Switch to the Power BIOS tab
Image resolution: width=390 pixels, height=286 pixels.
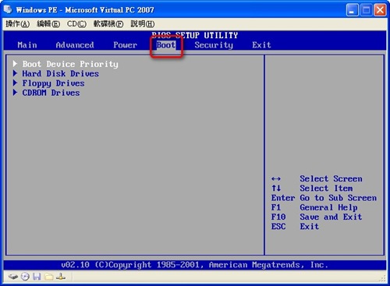click(x=125, y=45)
